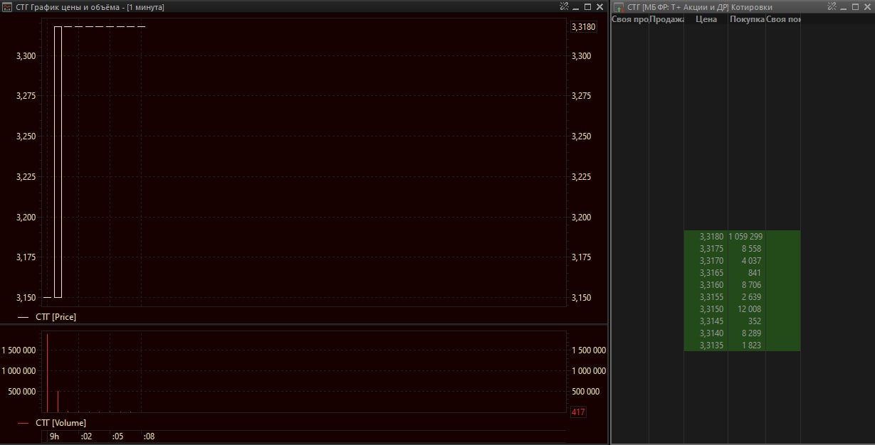
Task: Click the СТГ [Price] legend label
Action: coord(56,317)
